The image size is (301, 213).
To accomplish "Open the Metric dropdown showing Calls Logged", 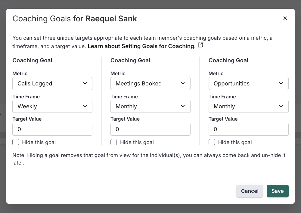I will (x=52, y=83).
